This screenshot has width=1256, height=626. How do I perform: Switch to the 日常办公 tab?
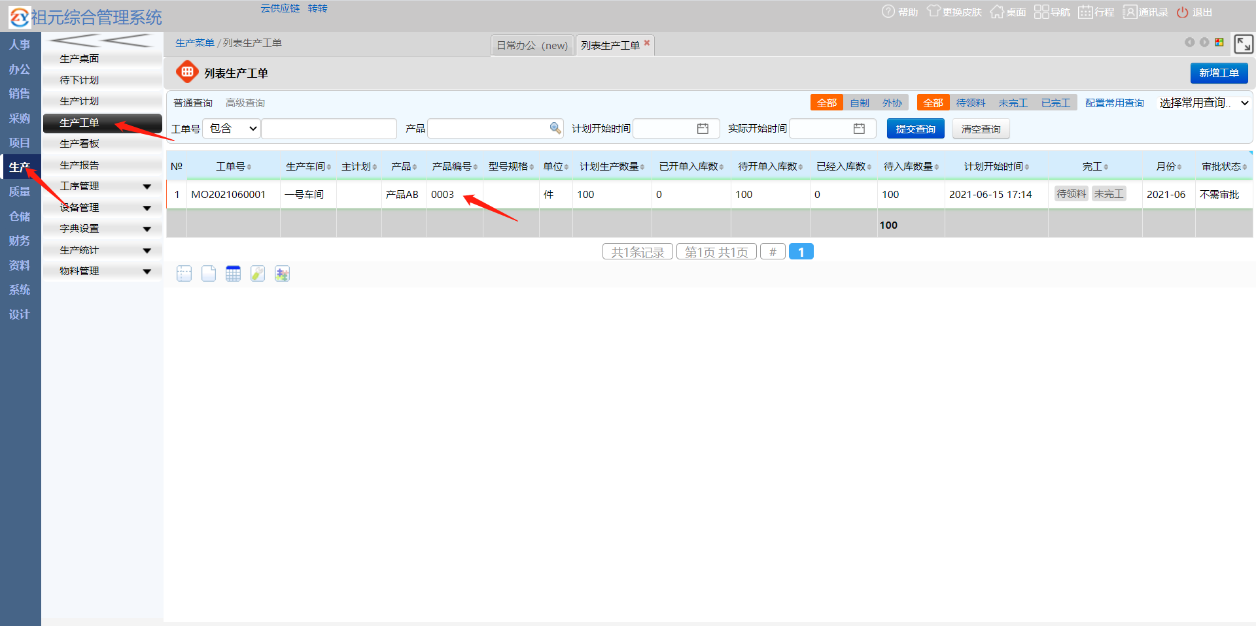(x=532, y=45)
